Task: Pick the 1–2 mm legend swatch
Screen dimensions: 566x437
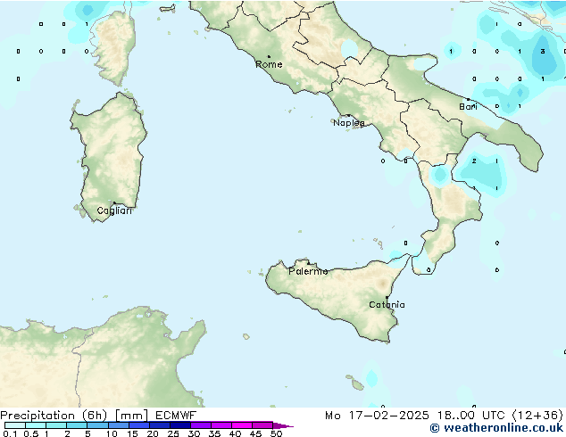Action: tap(56, 425)
